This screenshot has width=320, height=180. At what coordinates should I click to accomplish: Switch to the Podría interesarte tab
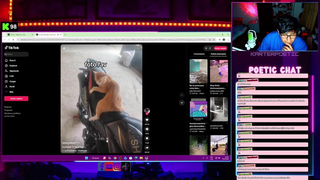pos(218,54)
